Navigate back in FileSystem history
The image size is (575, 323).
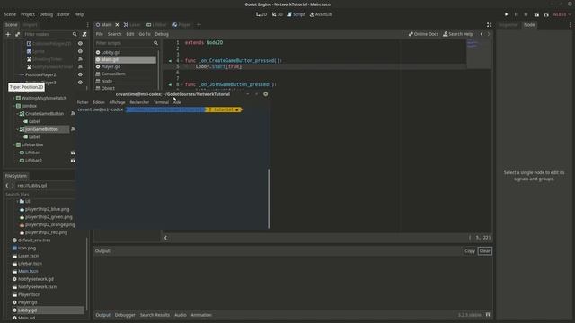(x=7, y=186)
